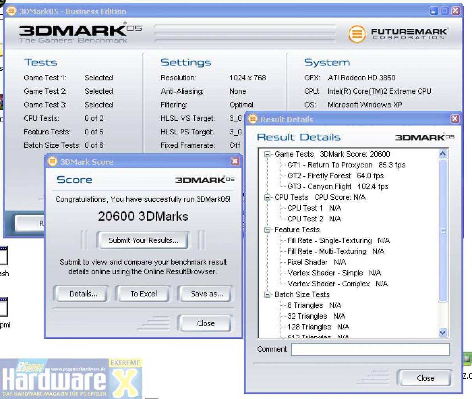Click the Settings section heading
The height and width of the screenshot is (399, 472).
click(x=186, y=62)
